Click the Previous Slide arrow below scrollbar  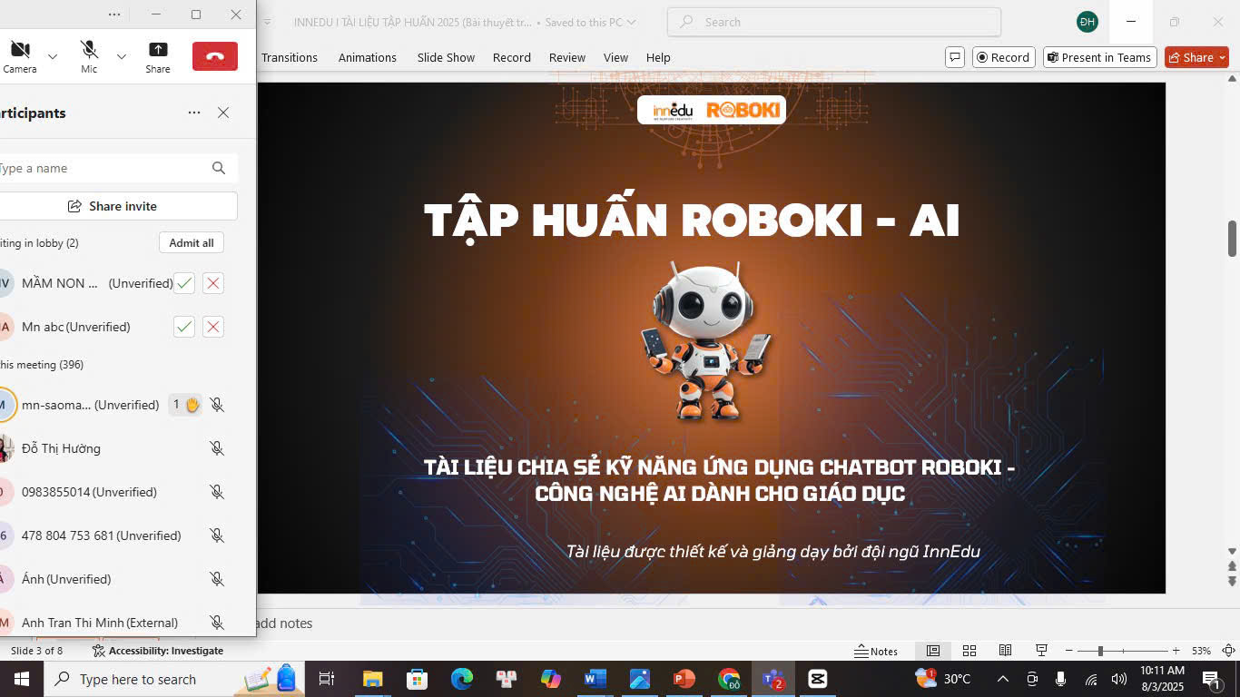click(x=1232, y=566)
